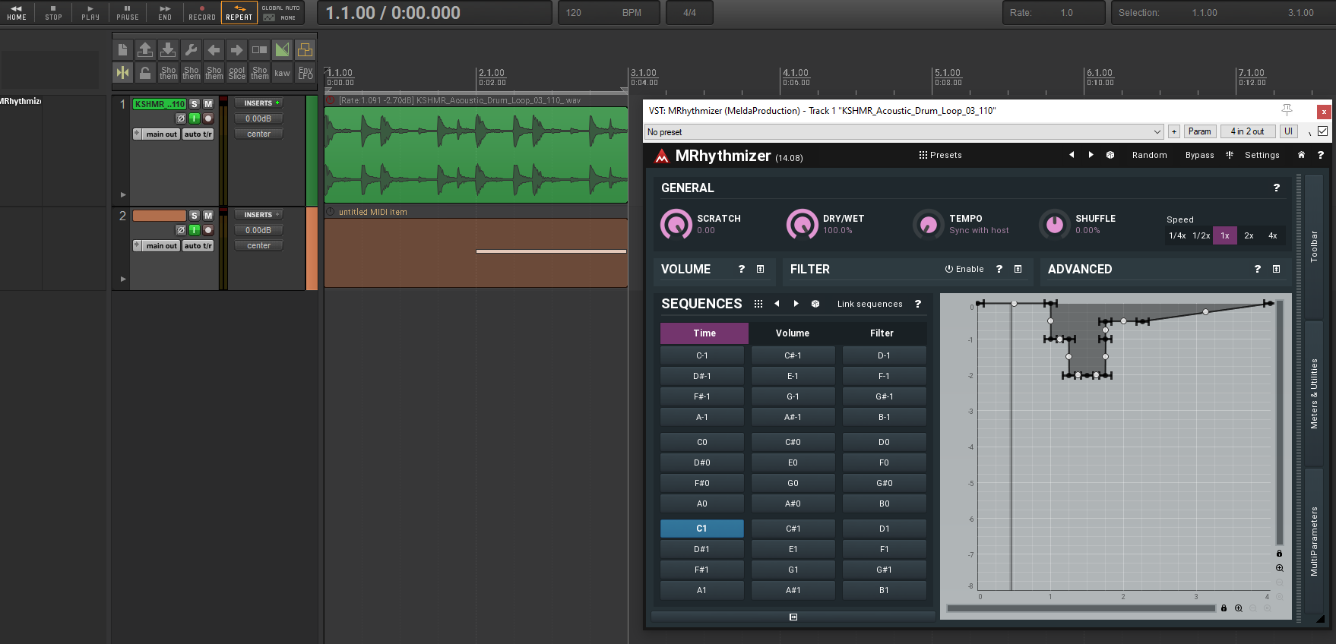Click the 'cool Slice' toolbar button
1336x644 pixels.
point(236,73)
